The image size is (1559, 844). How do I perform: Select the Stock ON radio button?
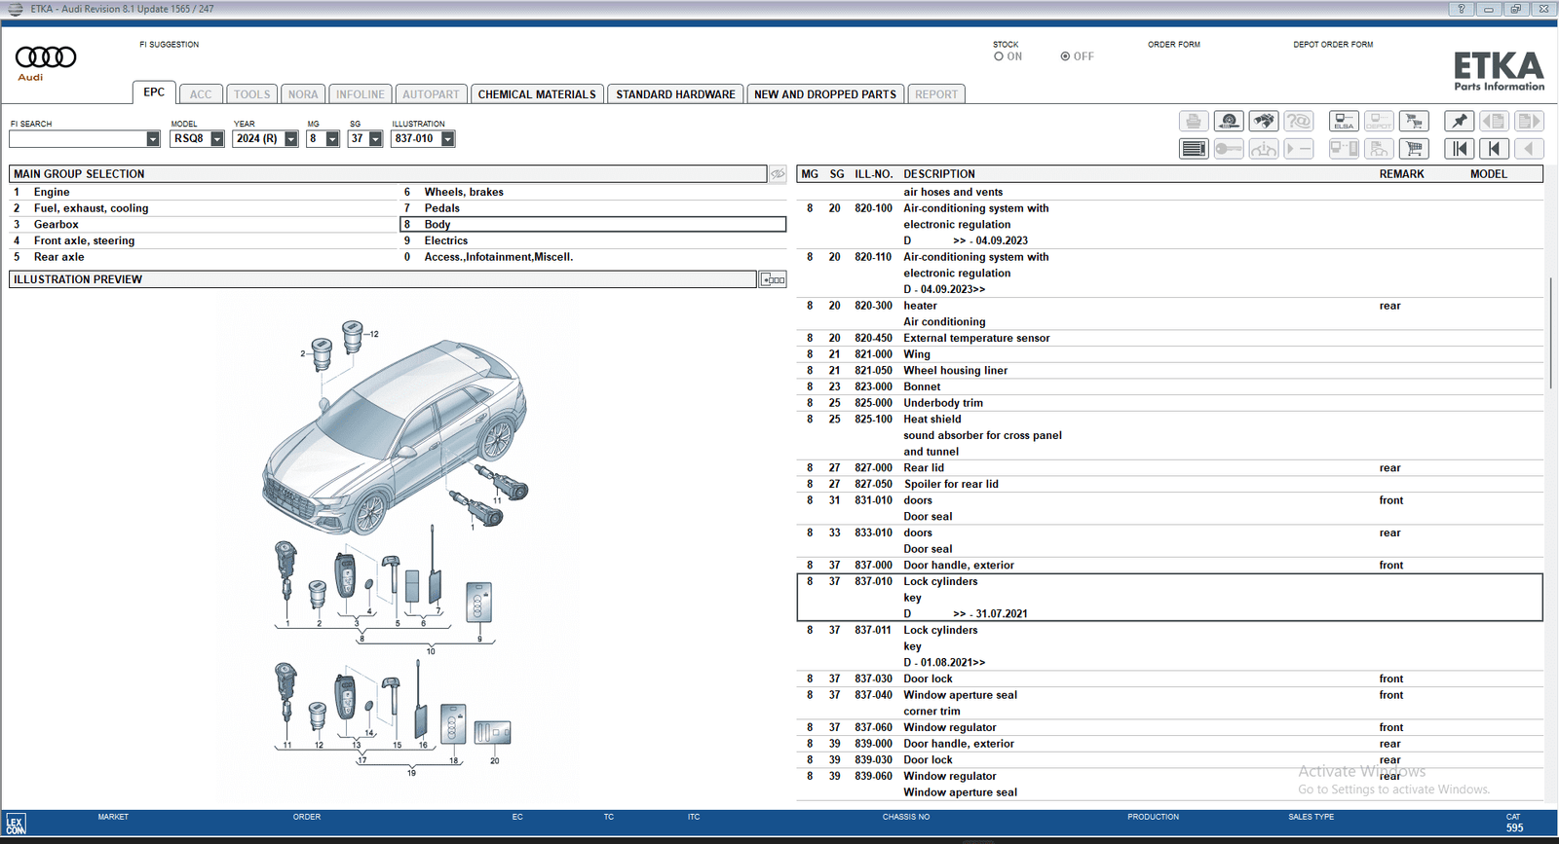pyautogui.click(x=999, y=56)
